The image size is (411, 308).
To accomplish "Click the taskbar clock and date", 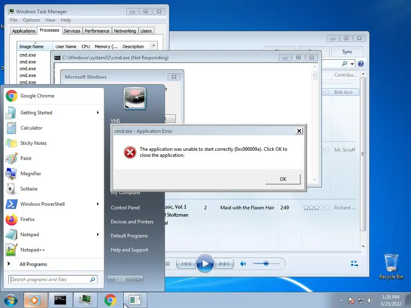I will coord(391,300).
